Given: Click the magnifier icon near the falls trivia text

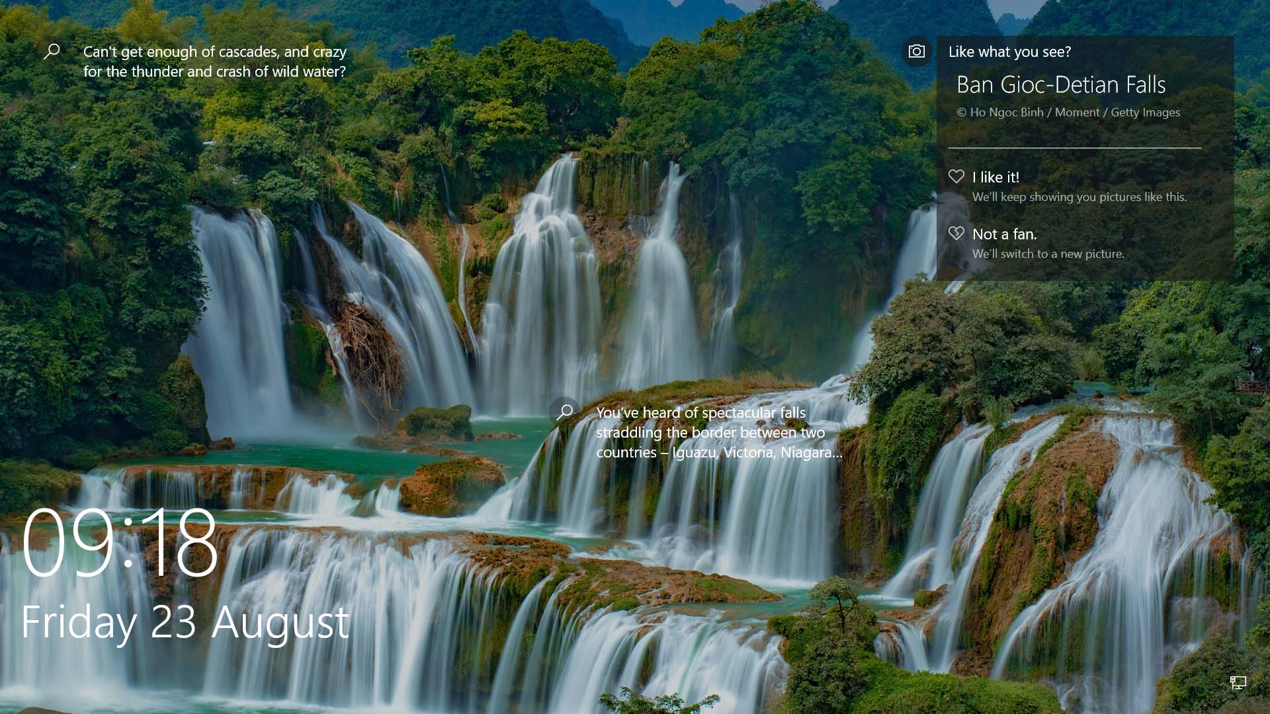Looking at the screenshot, I should coord(564,412).
